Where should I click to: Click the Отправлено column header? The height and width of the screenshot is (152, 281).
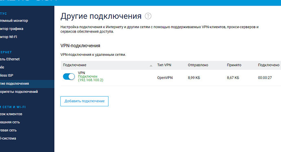[x=198, y=65]
